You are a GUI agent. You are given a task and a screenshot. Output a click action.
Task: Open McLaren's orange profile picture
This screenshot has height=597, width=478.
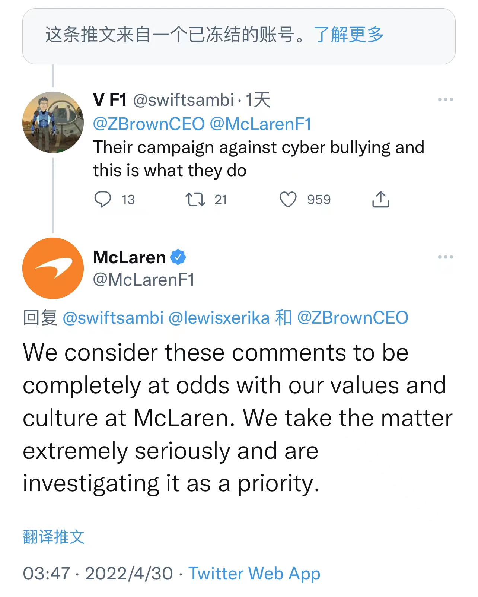53,268
